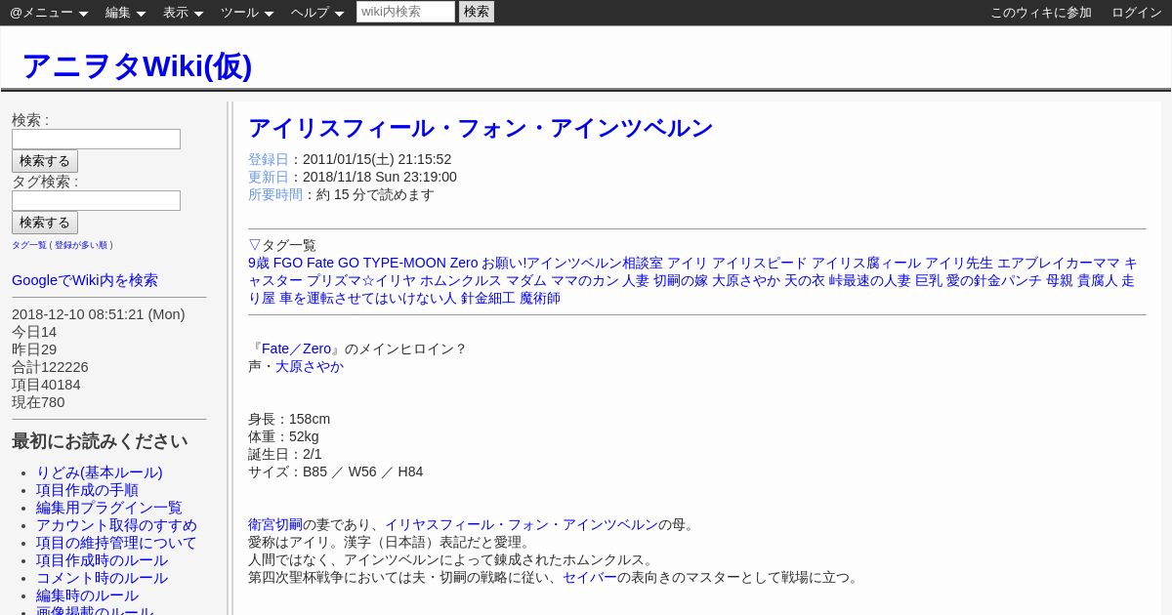The width and height of the screenshot is (1172, 615).
Task: Open 車を運転させてはいけない人 tag
Action: (368, 298)
